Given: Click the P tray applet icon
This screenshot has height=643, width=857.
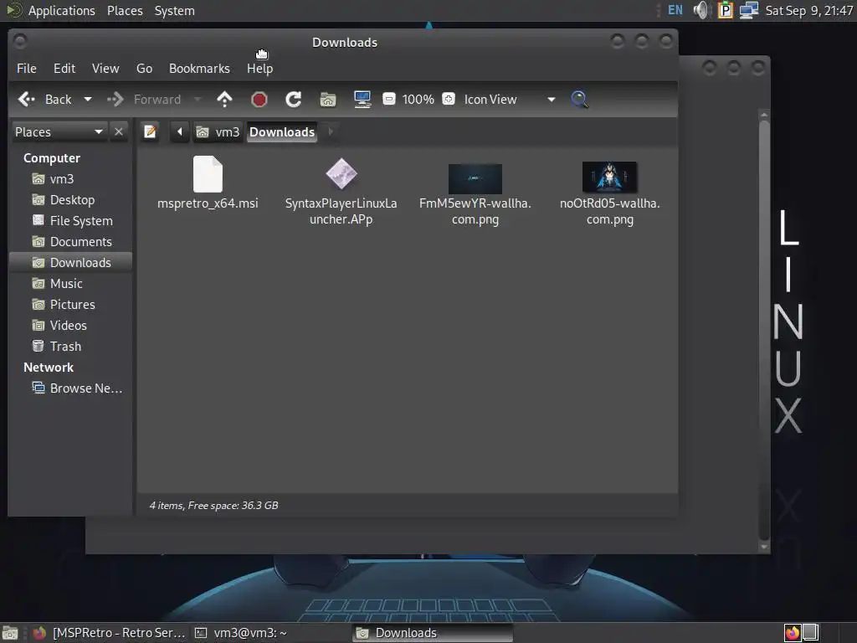Looking at the screenshot, I should (x=726, y=10).
